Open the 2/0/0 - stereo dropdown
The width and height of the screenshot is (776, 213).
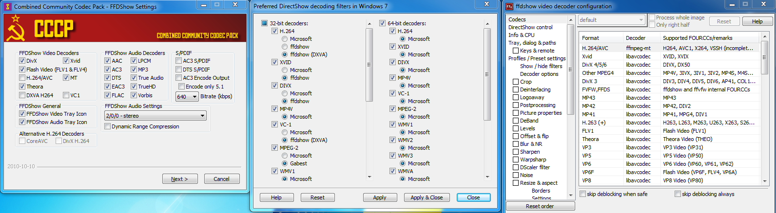click(155, 116)
